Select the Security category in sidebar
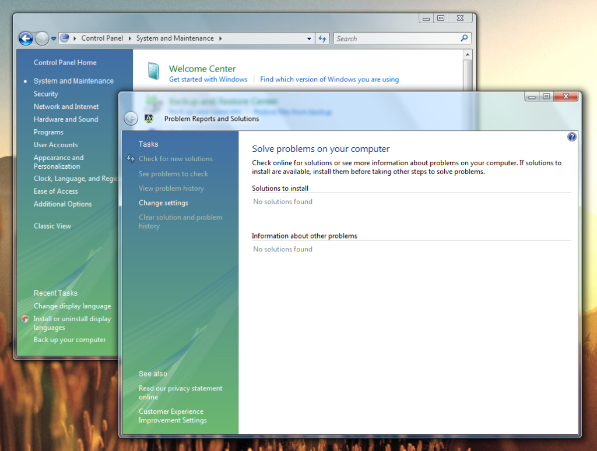 [x=45, y=94]
